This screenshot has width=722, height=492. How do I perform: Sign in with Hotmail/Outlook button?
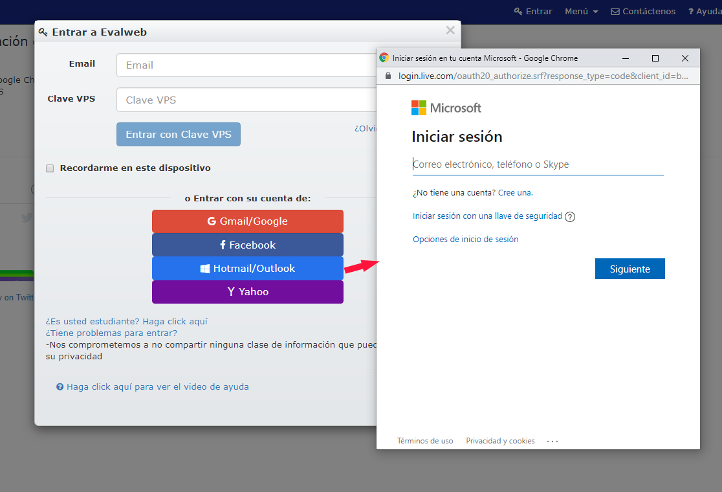(248, 269)
